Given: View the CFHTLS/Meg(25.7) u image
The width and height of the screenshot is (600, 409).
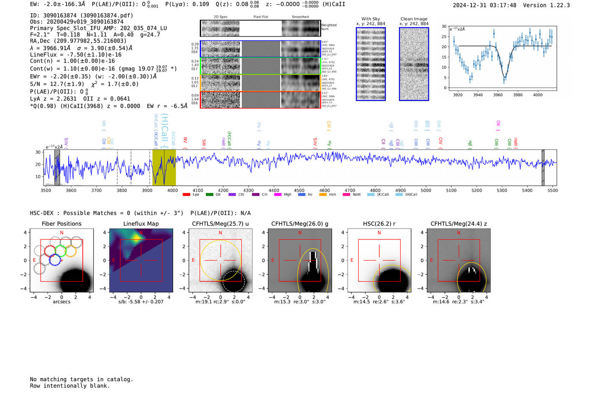Looking at the screenshot, I should (220, 261).
